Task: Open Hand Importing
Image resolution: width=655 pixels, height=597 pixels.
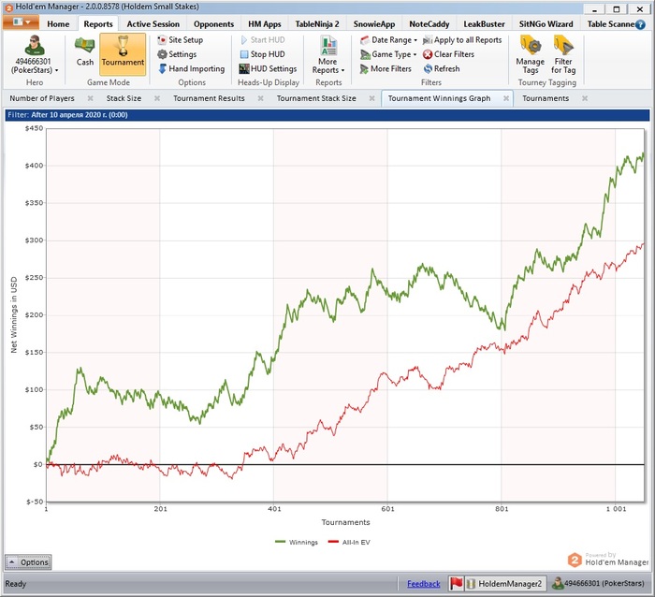Action: click(x=191, y=68)
